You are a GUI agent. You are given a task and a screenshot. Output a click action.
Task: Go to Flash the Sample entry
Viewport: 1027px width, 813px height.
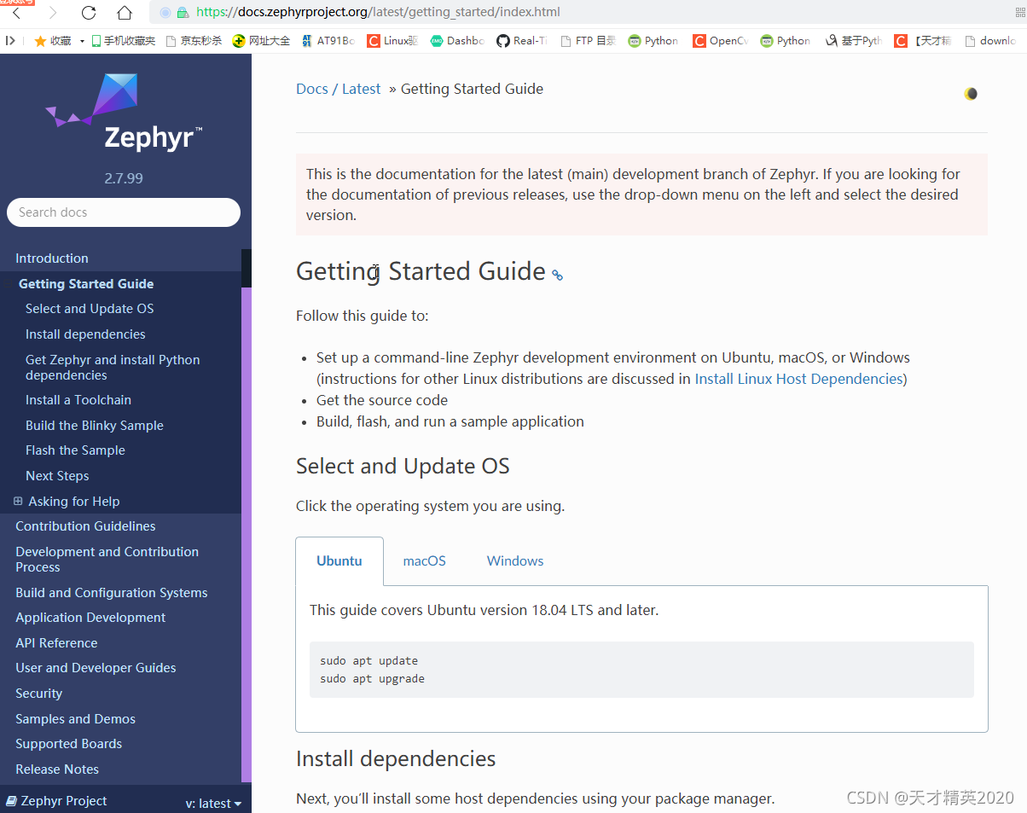click(75, 450)
